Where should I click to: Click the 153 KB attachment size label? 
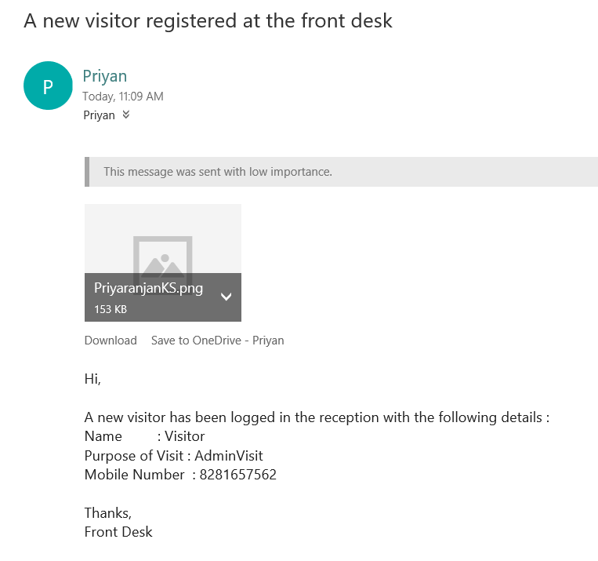tap(111, 309)
